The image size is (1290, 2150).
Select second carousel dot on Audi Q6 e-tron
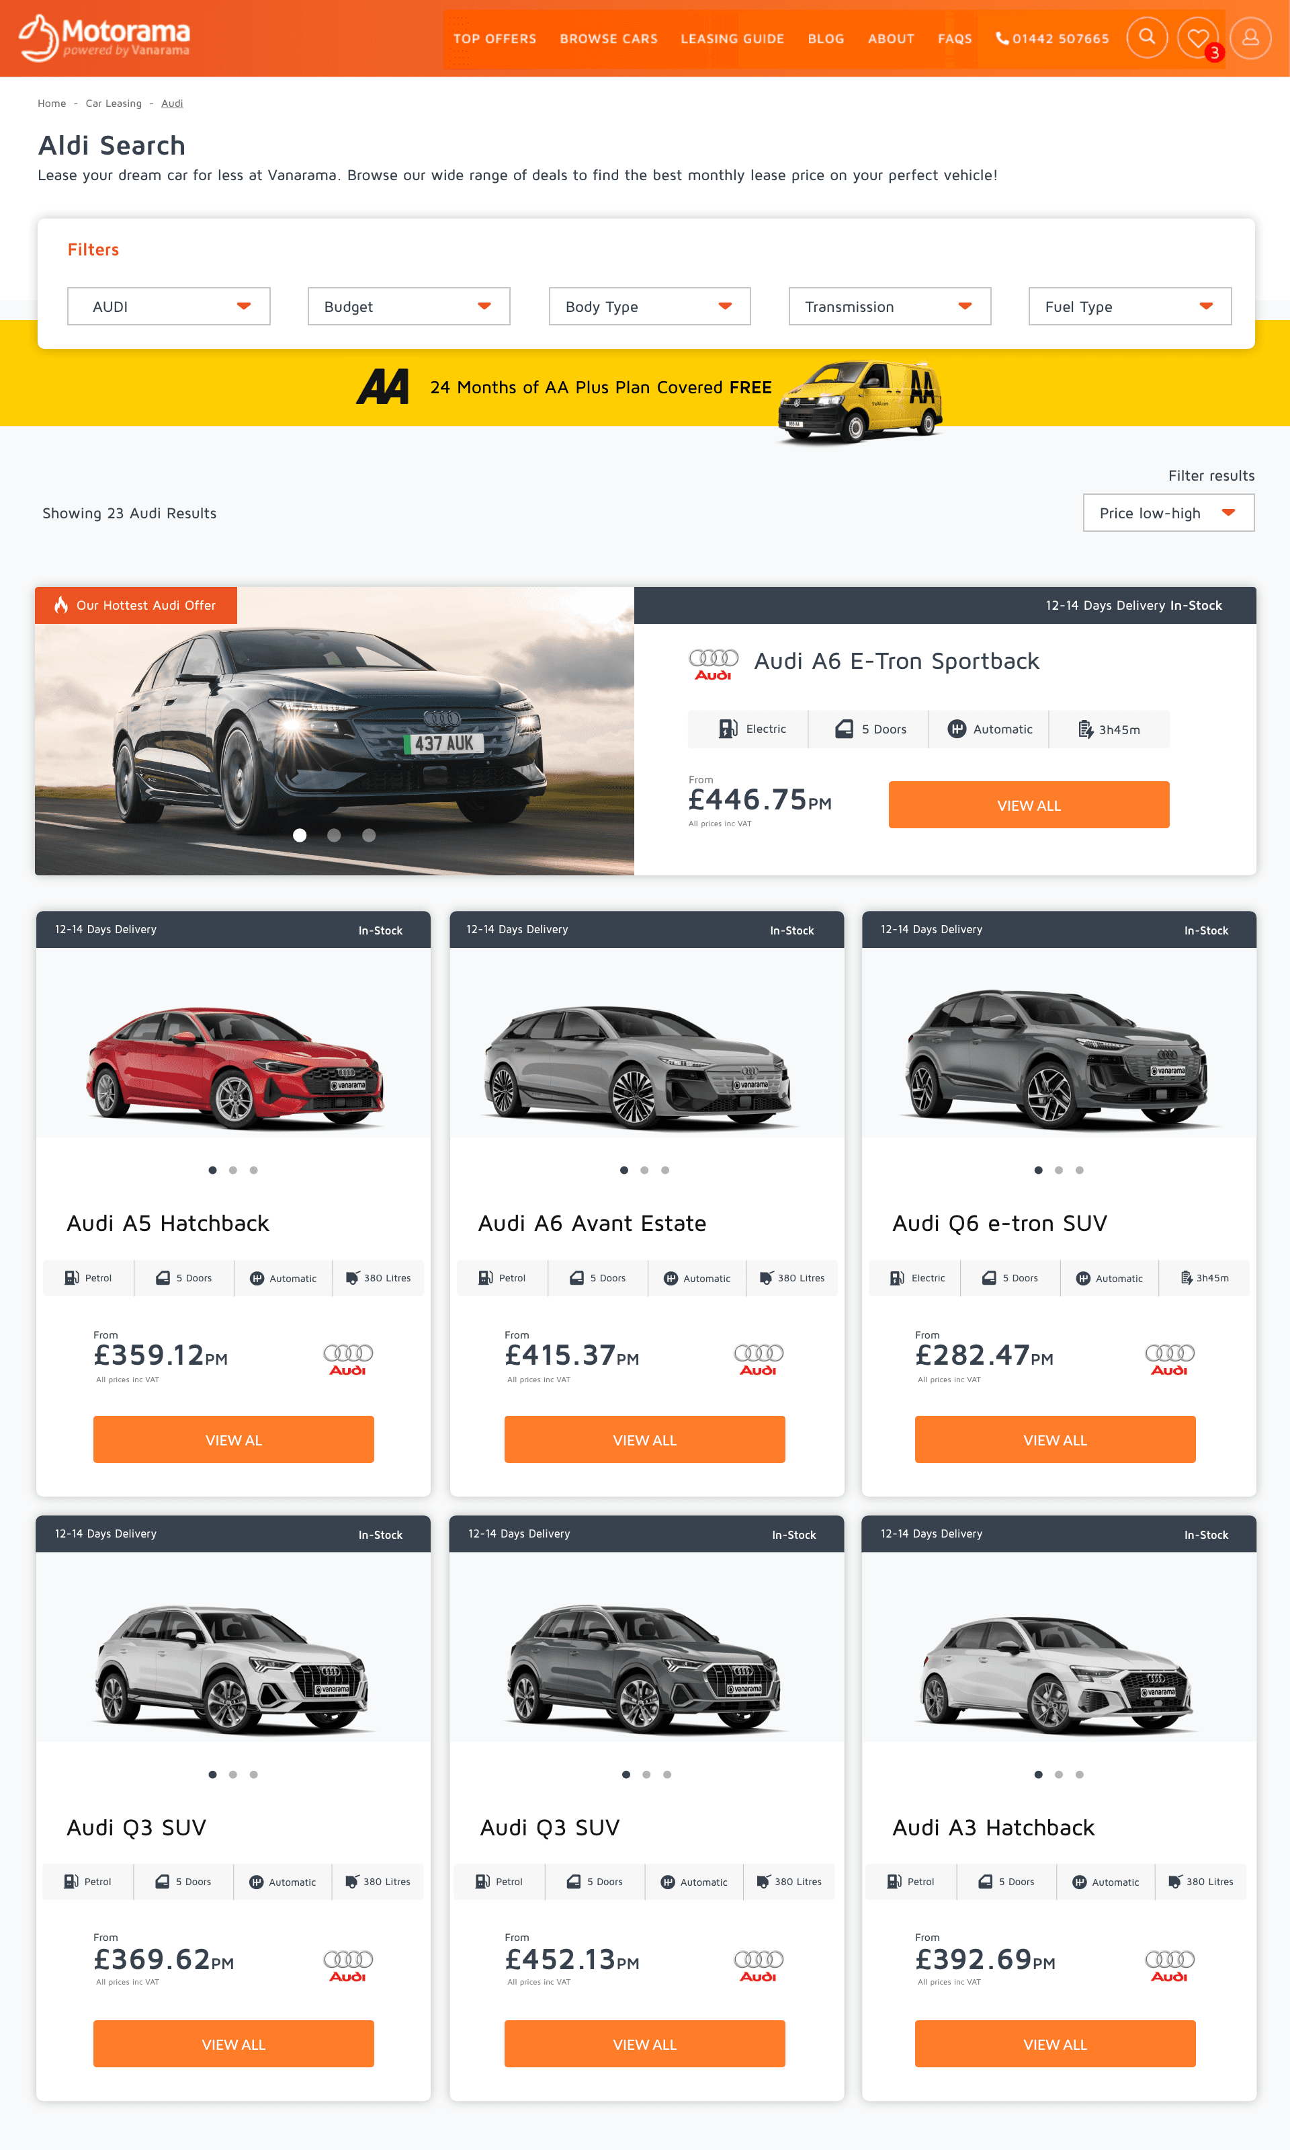(x=1059, y=1170)
